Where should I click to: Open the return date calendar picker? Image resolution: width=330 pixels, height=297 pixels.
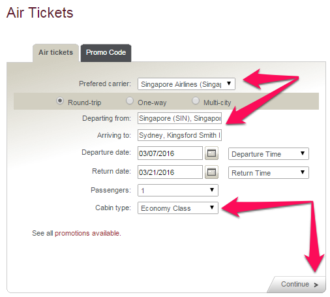(x=211, y=172)
